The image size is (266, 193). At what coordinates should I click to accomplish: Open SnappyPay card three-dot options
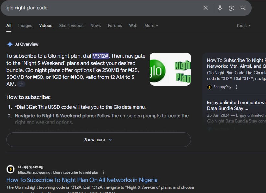tap(236, 87)
